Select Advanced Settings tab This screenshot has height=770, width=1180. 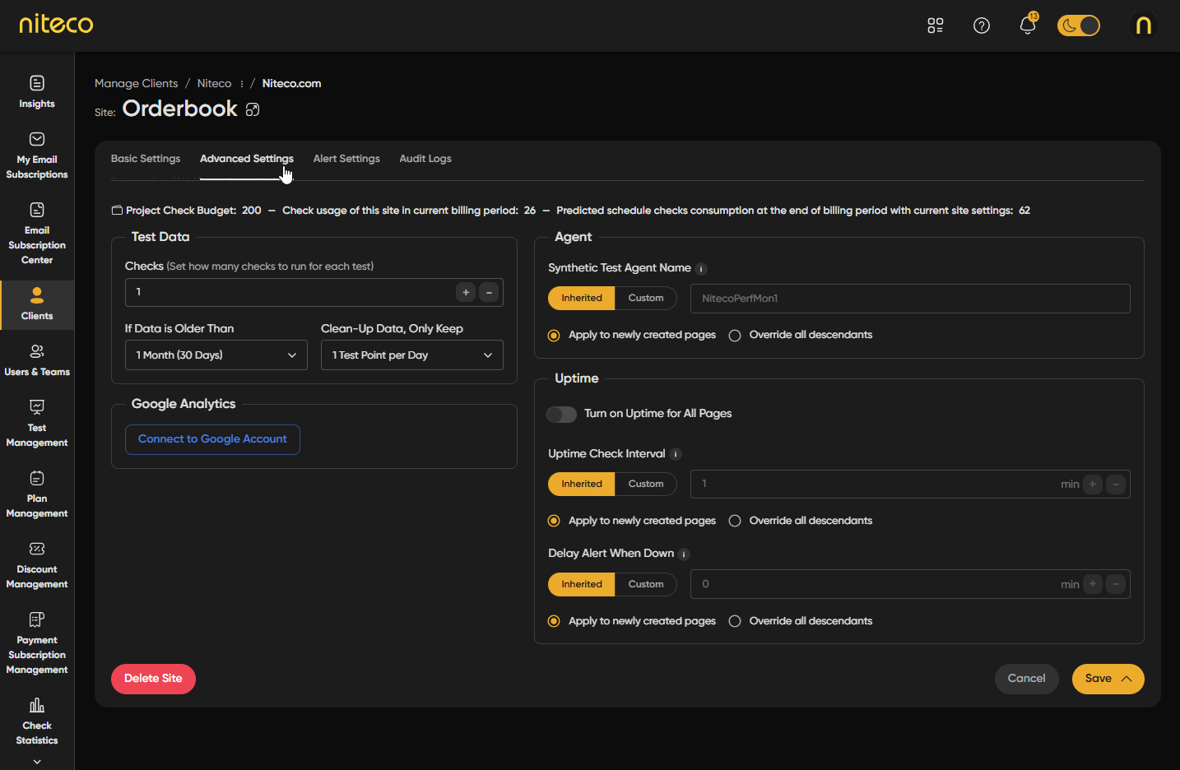247,159
